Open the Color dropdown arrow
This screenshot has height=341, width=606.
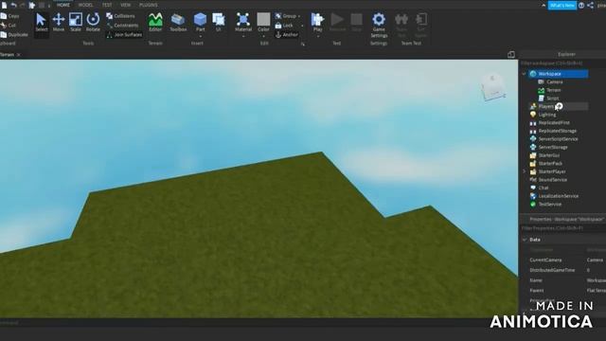[263, 36]
